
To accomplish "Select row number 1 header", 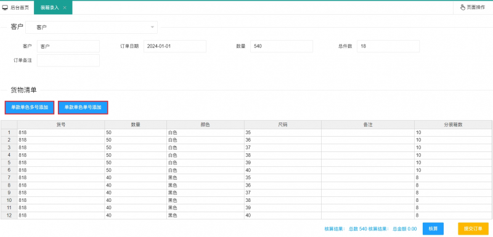I will 9,132.
